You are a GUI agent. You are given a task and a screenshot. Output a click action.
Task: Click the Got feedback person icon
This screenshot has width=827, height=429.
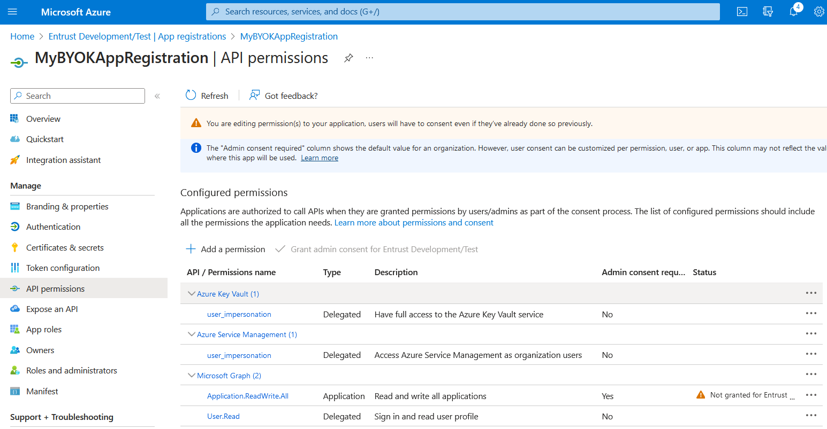255,95
